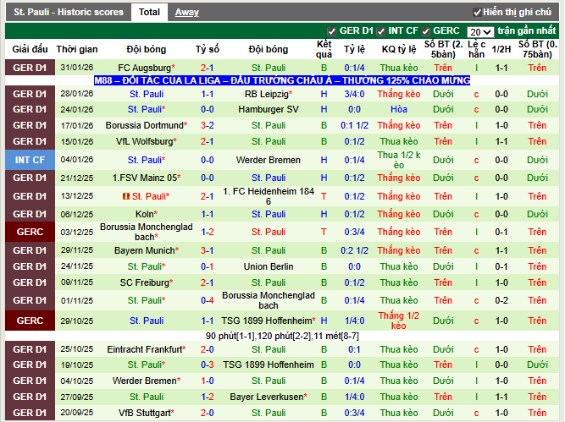Open RB Leipzig team link
The width and height of the screenshot is (565, 422).
click(269, 94)
